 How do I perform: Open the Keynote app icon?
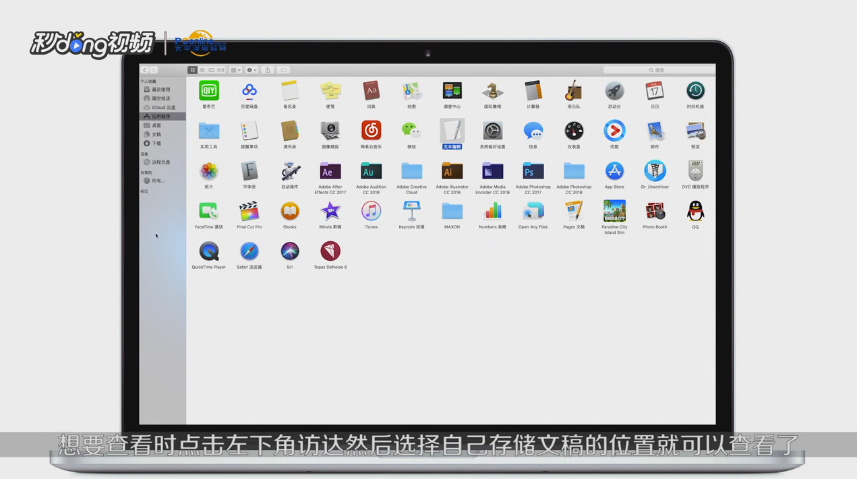click(411, 211)
